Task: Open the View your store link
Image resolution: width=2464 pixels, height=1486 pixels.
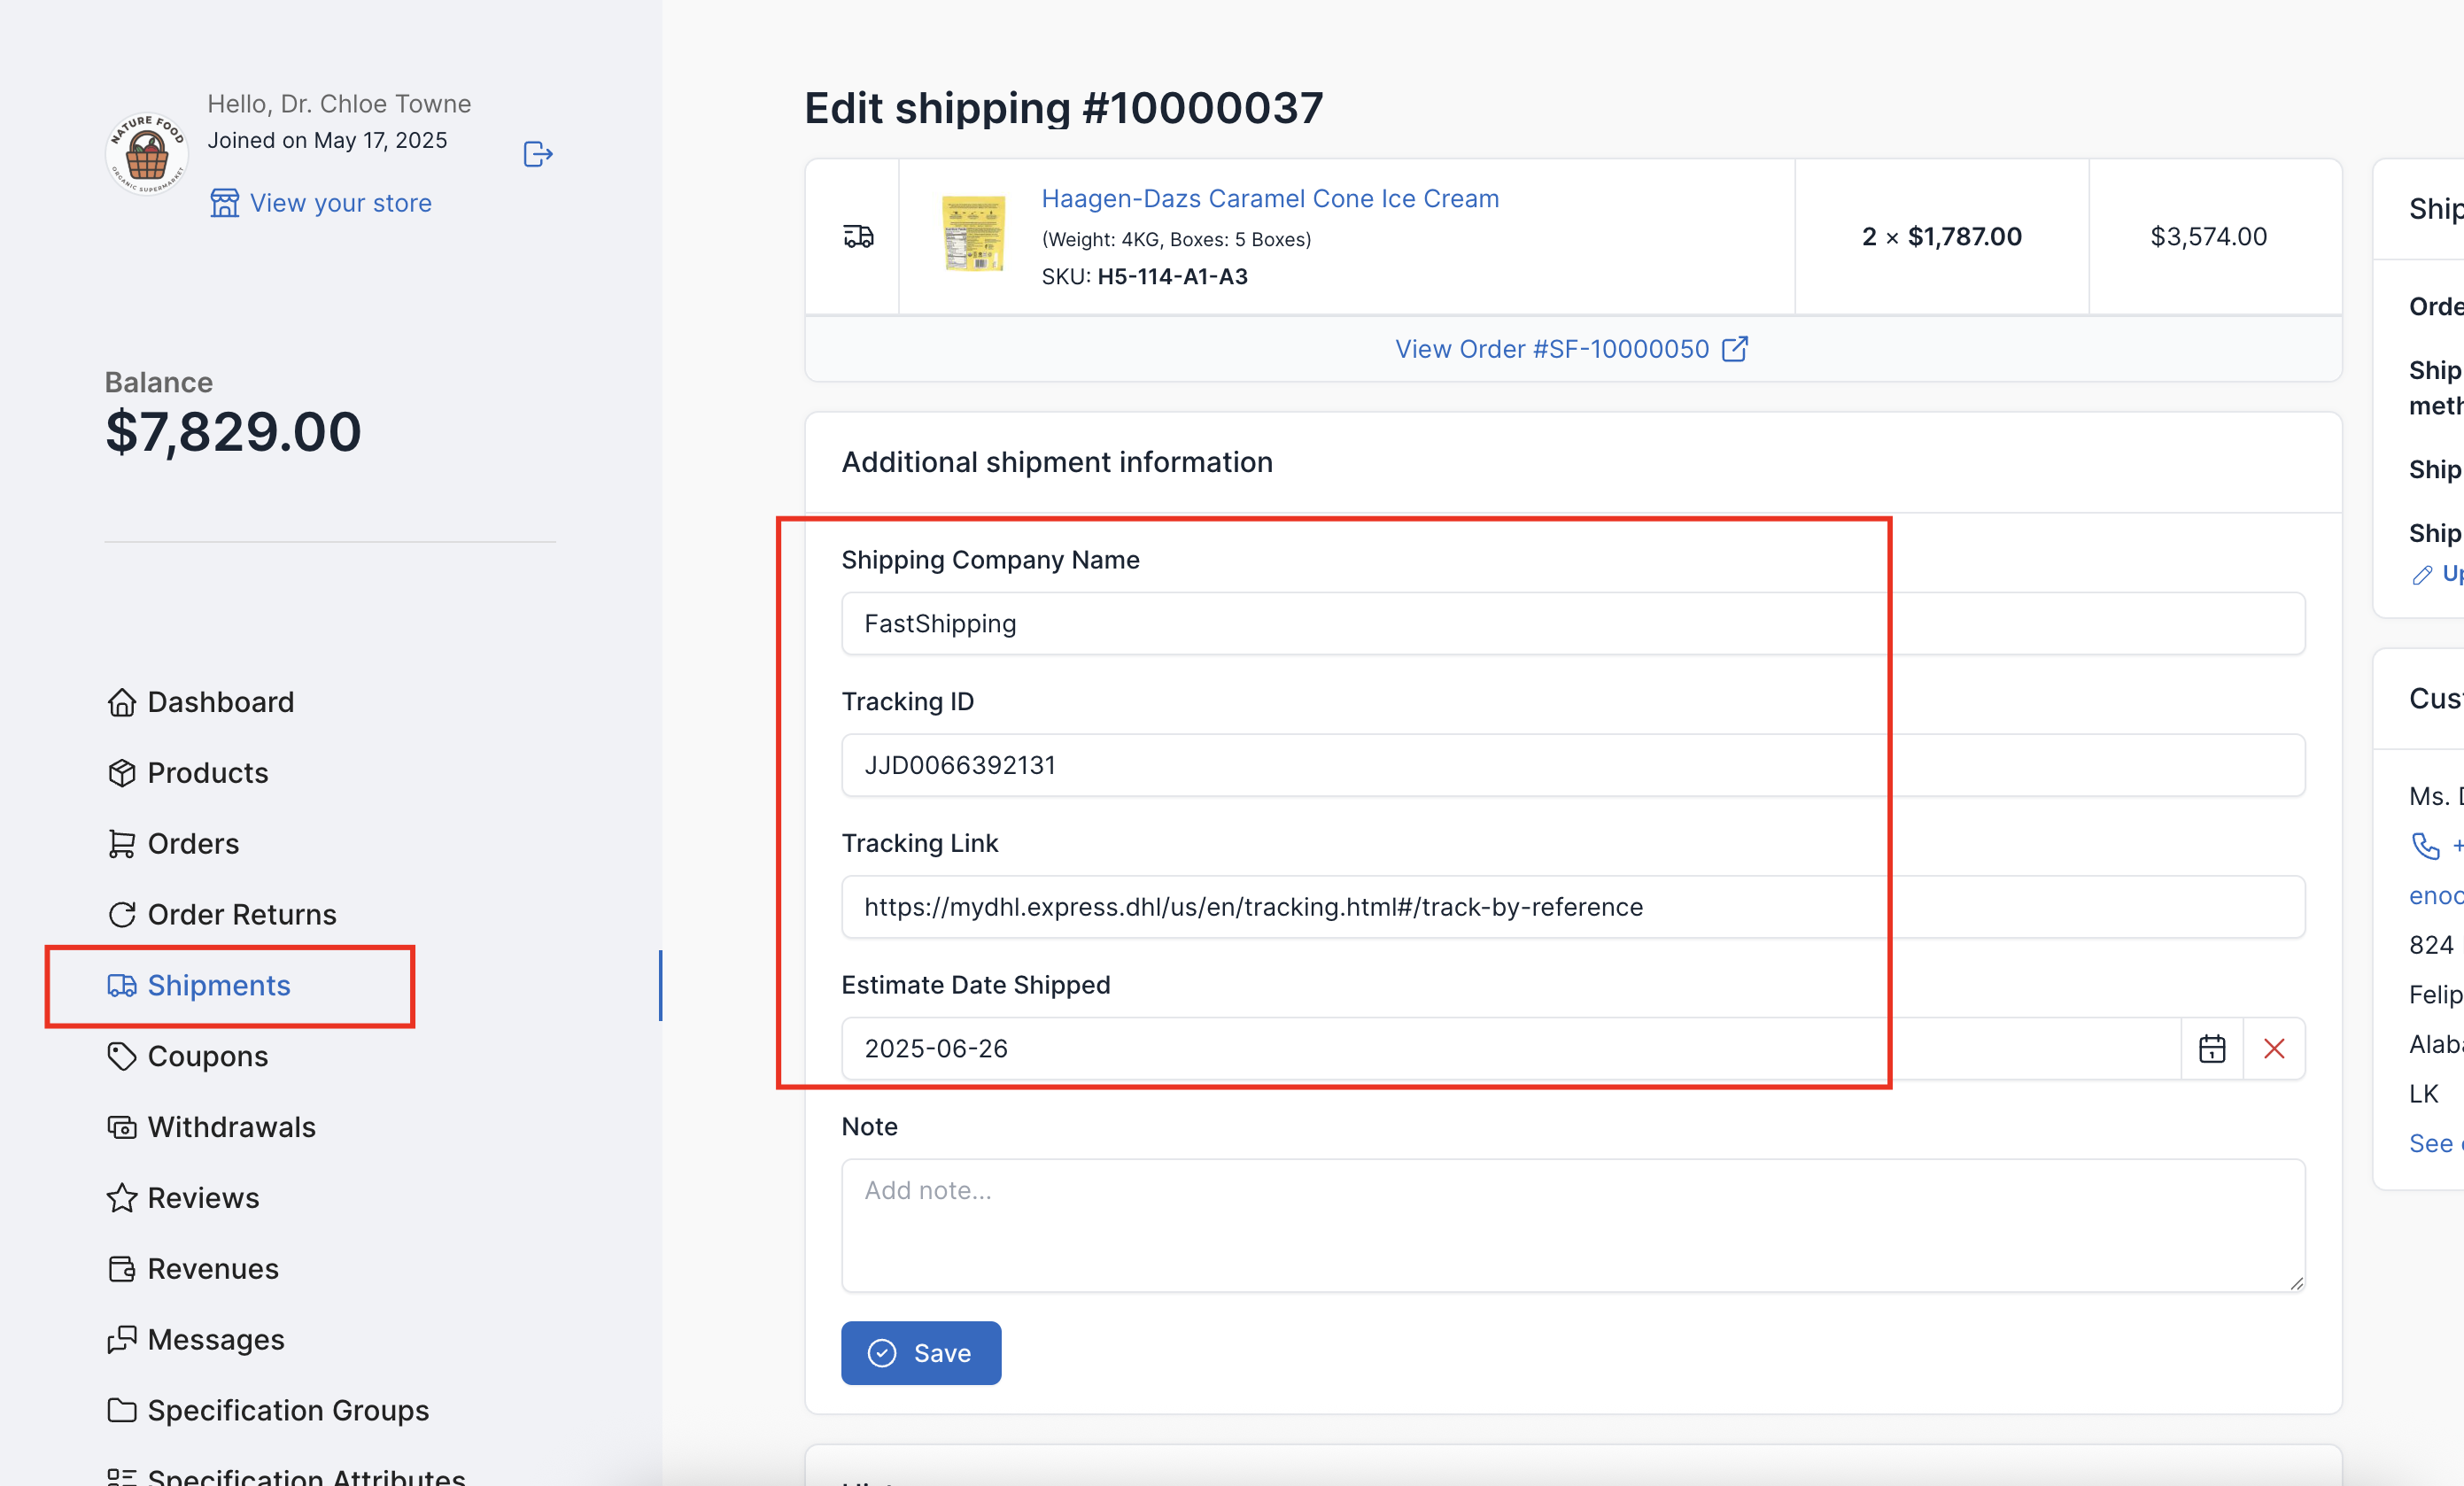Action: [x=340, y=203]
